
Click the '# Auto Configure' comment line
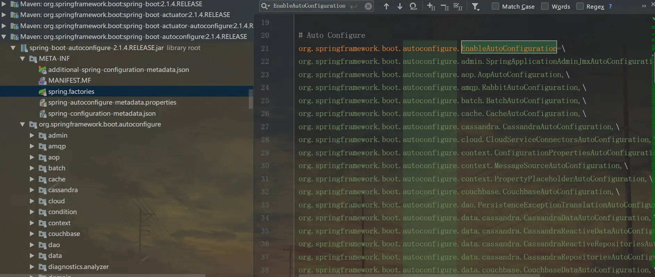pyautogui.click(x=331, y=35)
